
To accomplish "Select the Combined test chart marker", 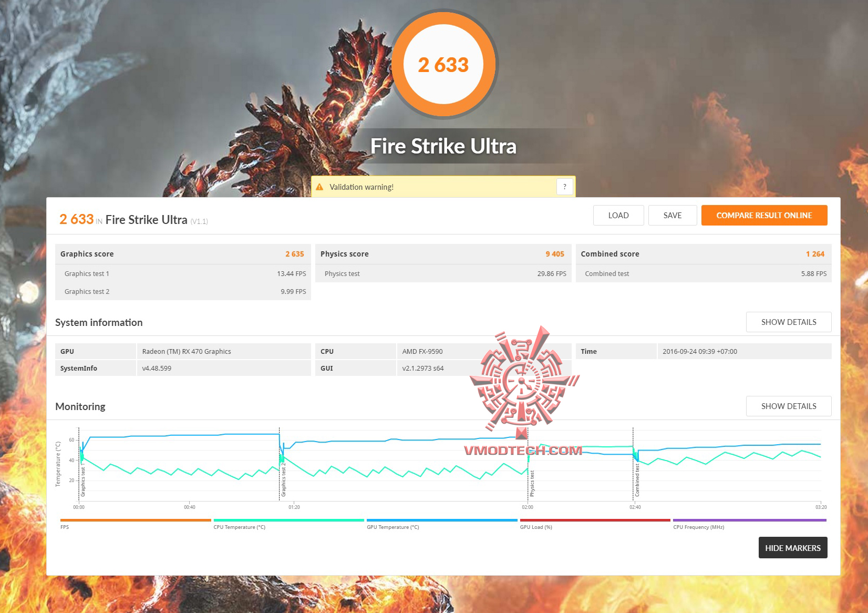I will [637, 480].
